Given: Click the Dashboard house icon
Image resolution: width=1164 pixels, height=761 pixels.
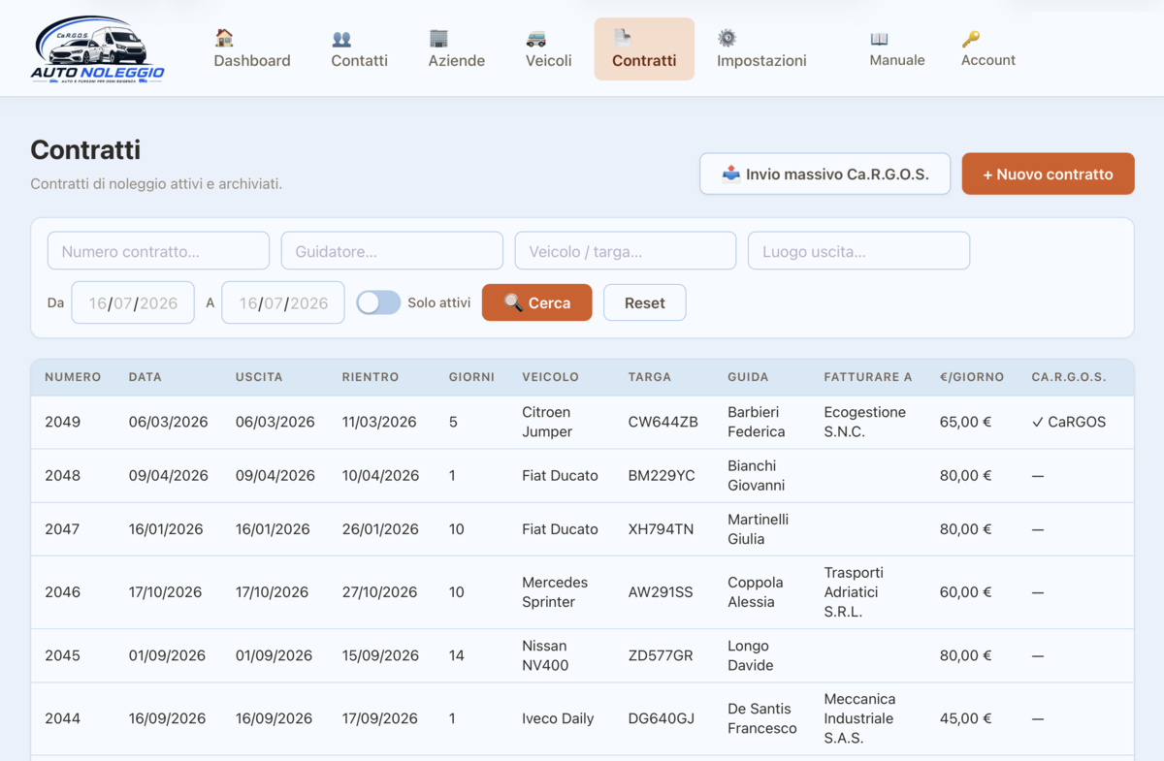Looking at the screenshot, I should [x=224, y=38].
